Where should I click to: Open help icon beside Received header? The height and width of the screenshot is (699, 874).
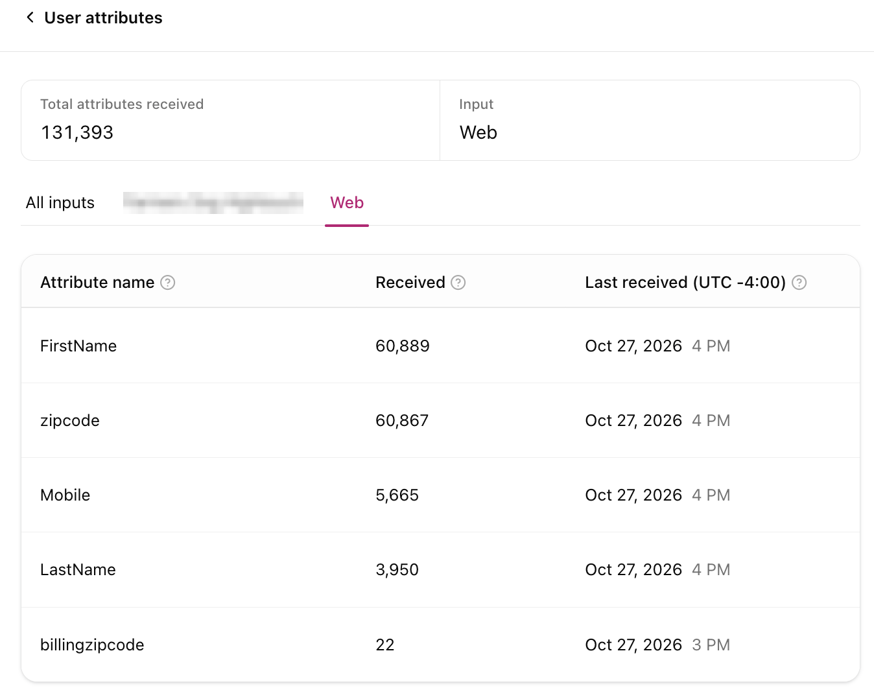coord(458,283)
